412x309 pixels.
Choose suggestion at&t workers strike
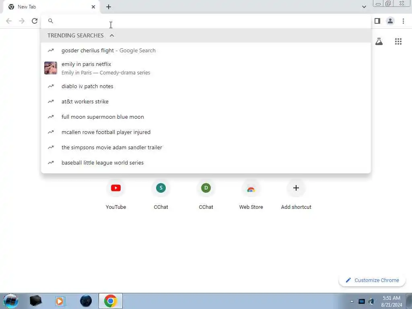tap(206, 101)
